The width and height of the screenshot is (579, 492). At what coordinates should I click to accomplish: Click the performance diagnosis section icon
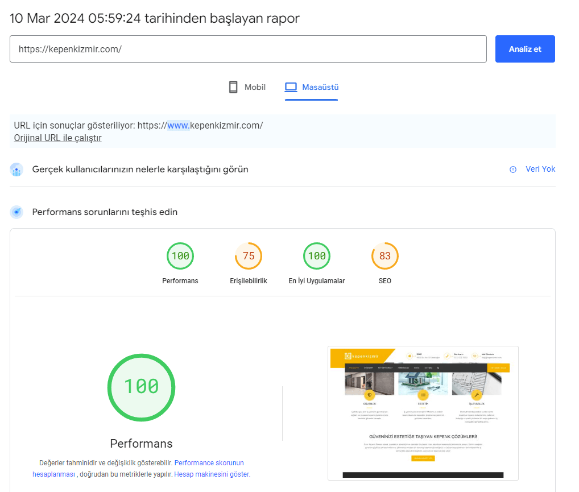tap(17, 212)
